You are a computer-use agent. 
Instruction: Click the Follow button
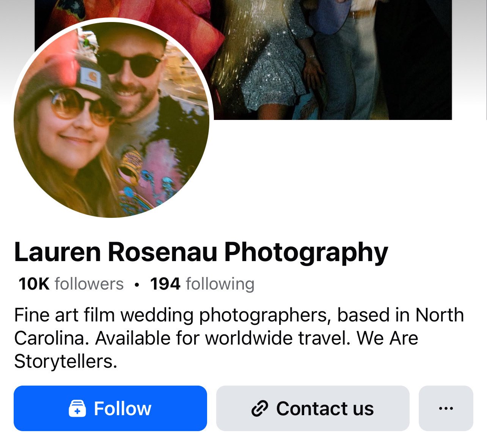[x=110, y=408]
